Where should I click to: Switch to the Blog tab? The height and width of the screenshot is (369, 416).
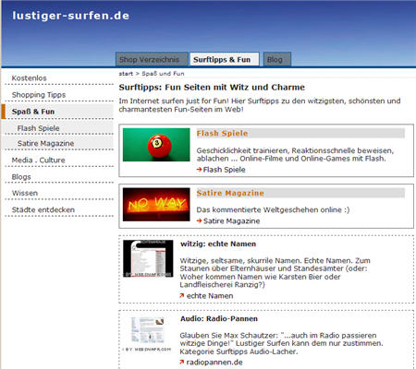click(x=277, y=59)
